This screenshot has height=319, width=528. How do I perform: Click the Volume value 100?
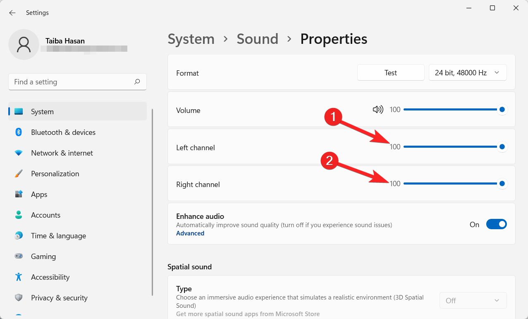(395, 110)
